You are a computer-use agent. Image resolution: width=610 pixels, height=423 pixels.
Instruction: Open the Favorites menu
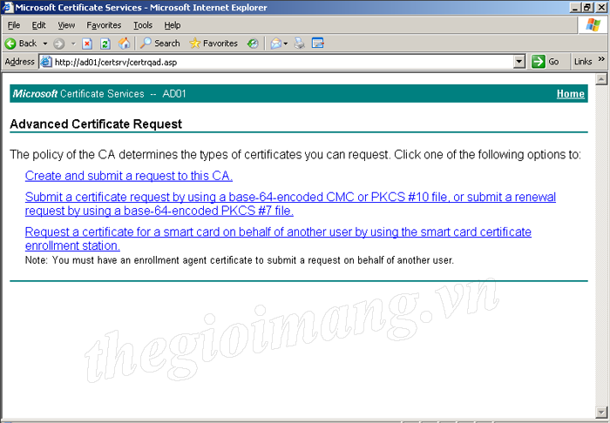[x=104, y=25]
